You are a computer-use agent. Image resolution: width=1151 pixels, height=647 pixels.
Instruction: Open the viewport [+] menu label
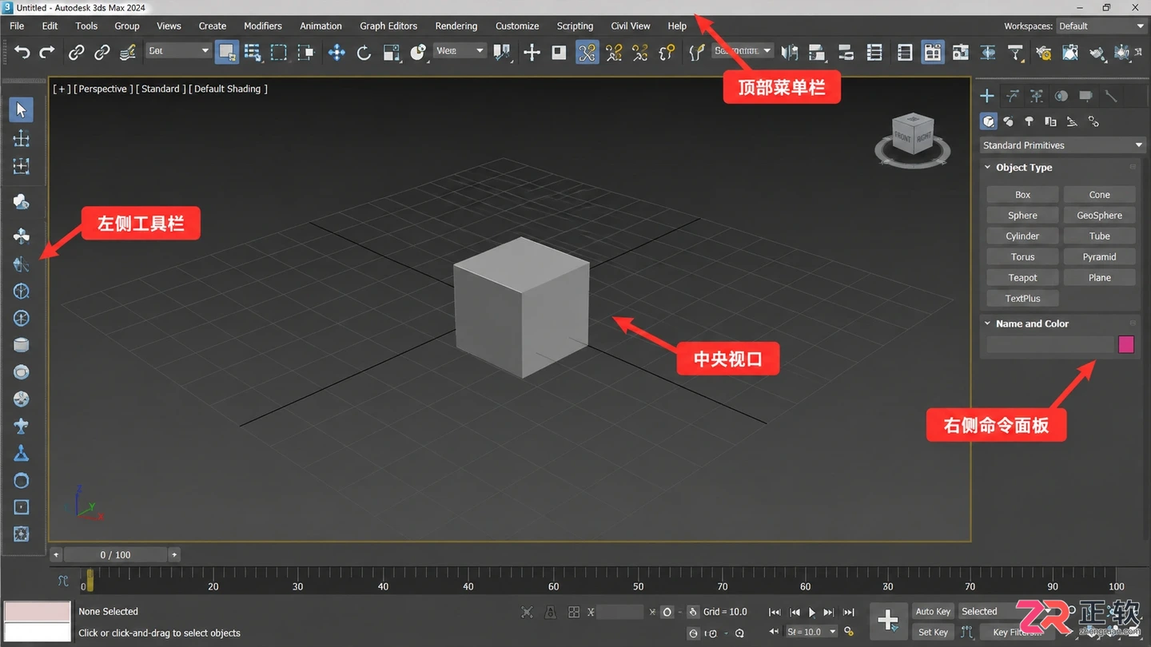click(x=61, y=89)
